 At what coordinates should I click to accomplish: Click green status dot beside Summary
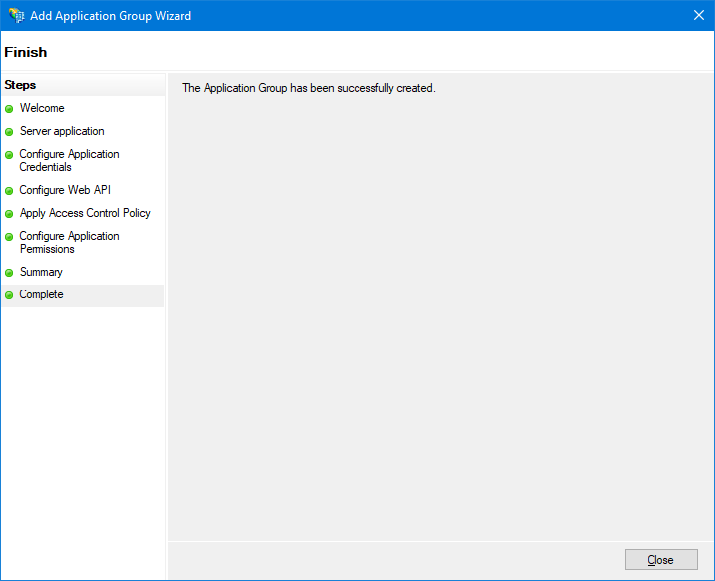pyautogui.click(x=9, y=273)
